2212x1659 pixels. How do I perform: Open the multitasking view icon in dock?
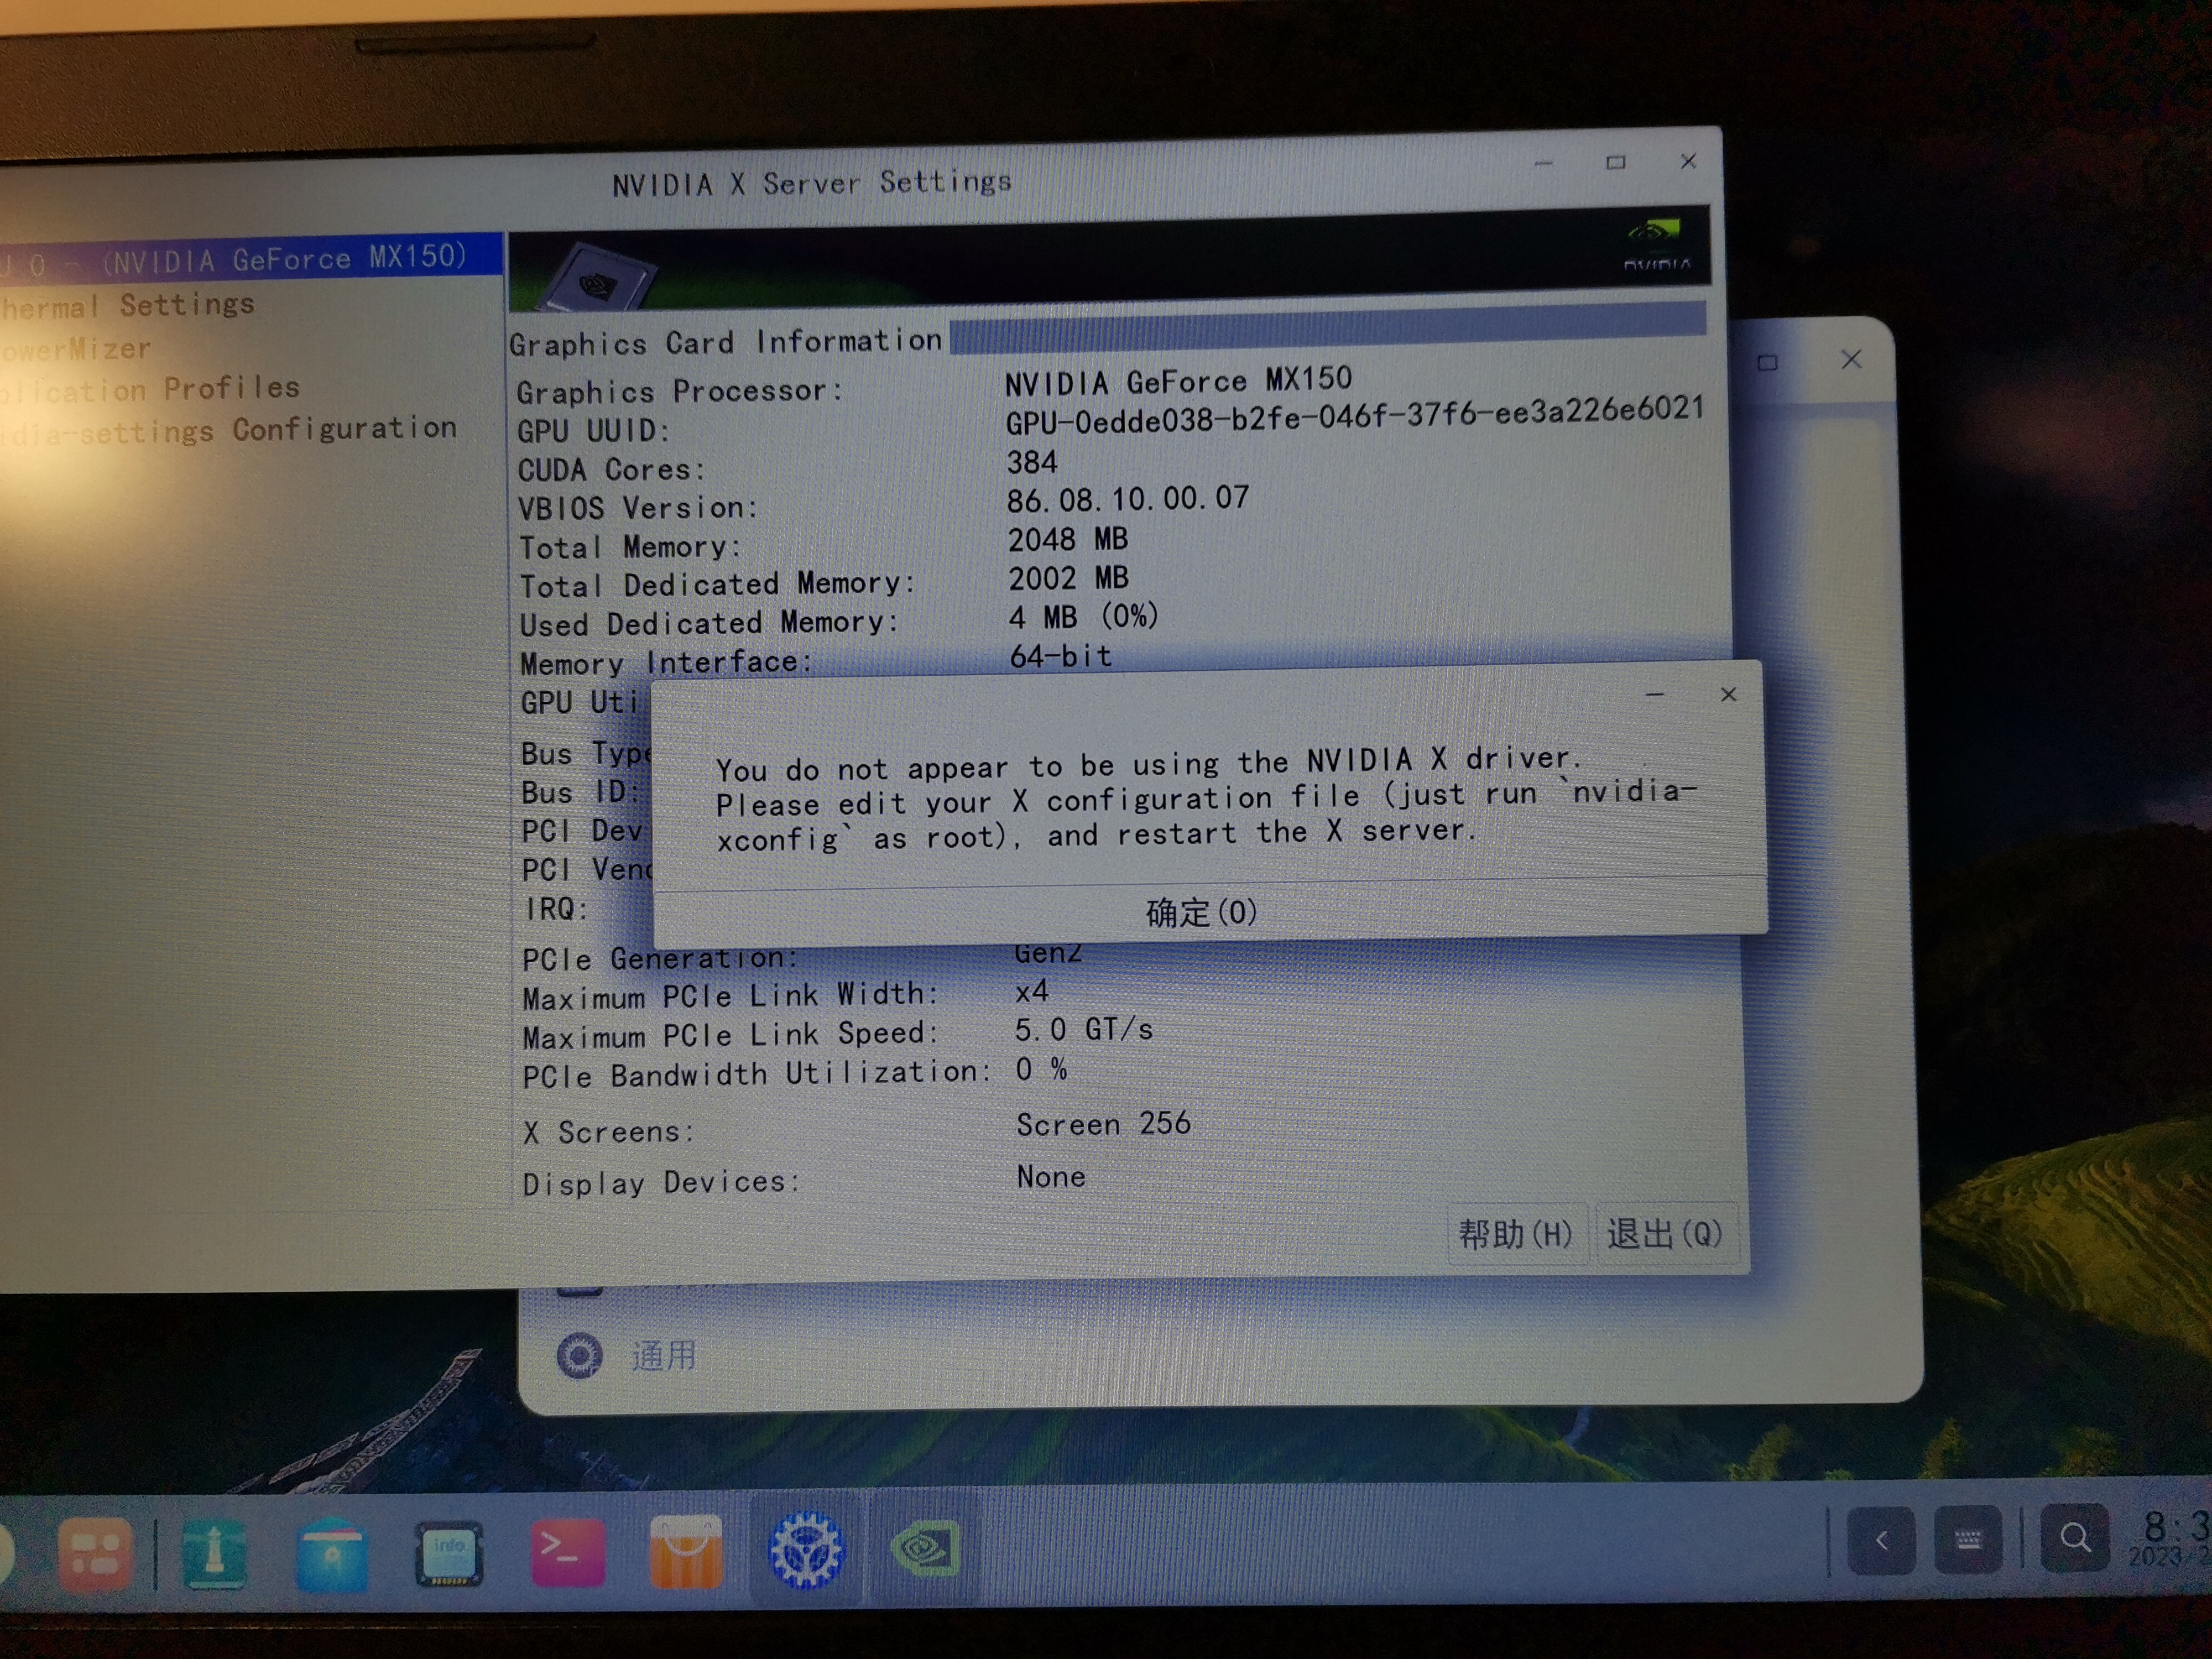point(95,1555)
